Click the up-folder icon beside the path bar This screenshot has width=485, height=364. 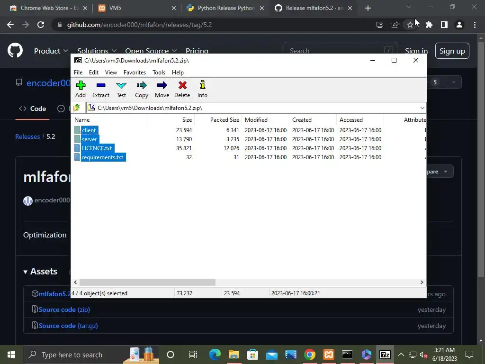pos(77,108)
